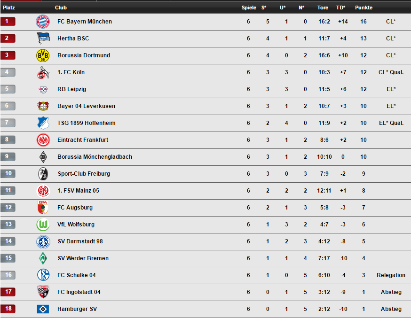
Task: Click the Borussia Dortmund BVB crest
Action: coord(43,55)
